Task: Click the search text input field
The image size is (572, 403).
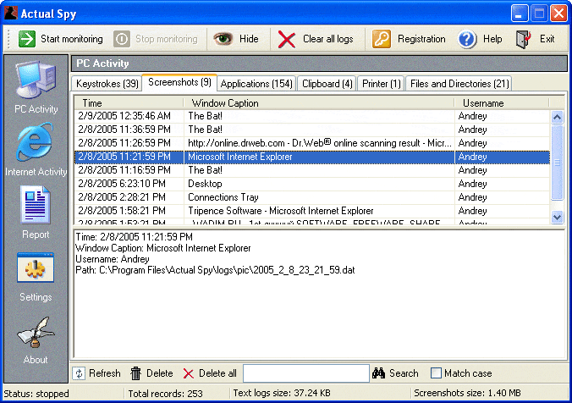Action: click(306, 373)
